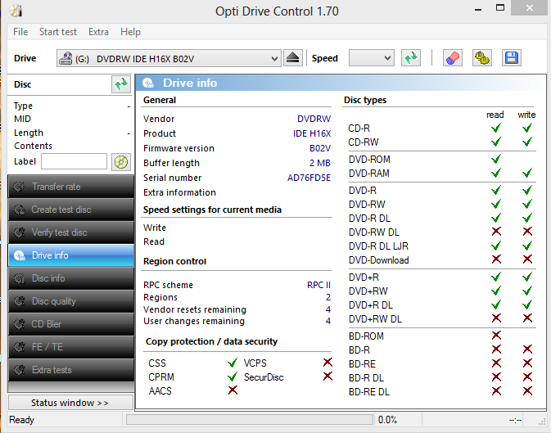The width and height of the screenshot is (551, 433).
Task: Click the Regions value 2
Action: tap(327, 297)
